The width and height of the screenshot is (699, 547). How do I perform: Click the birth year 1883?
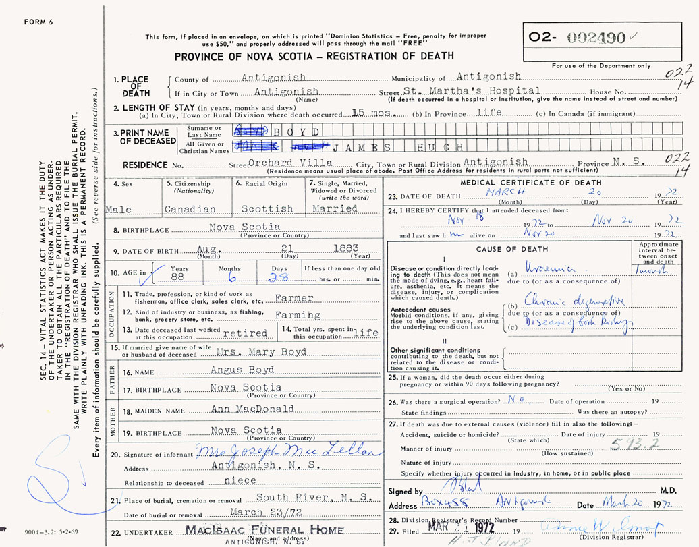pyautogui.click(x=345, y=248)
